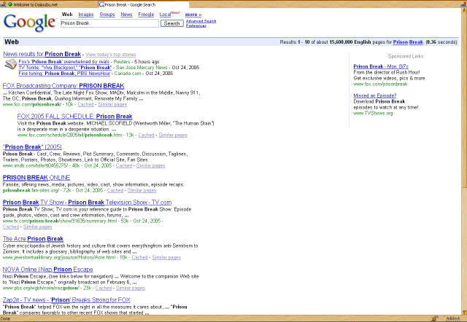Click the Prison Break search input field
467x322 pixels.
[109, 23]
